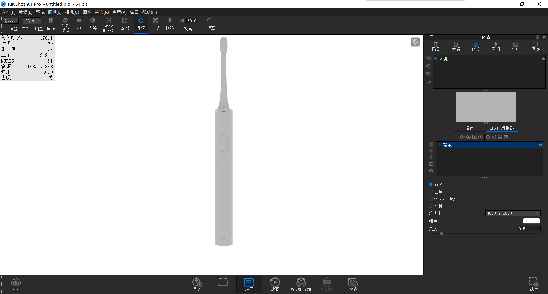Activate the 平移 (Pan) tool
The width and height of the screenshot is (548, 294).
(x=155, y=24)
